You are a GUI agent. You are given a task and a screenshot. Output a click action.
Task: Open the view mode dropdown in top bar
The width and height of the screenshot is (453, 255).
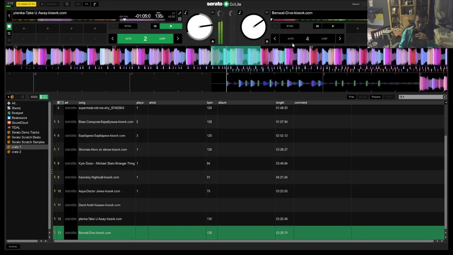pos(53,4)
